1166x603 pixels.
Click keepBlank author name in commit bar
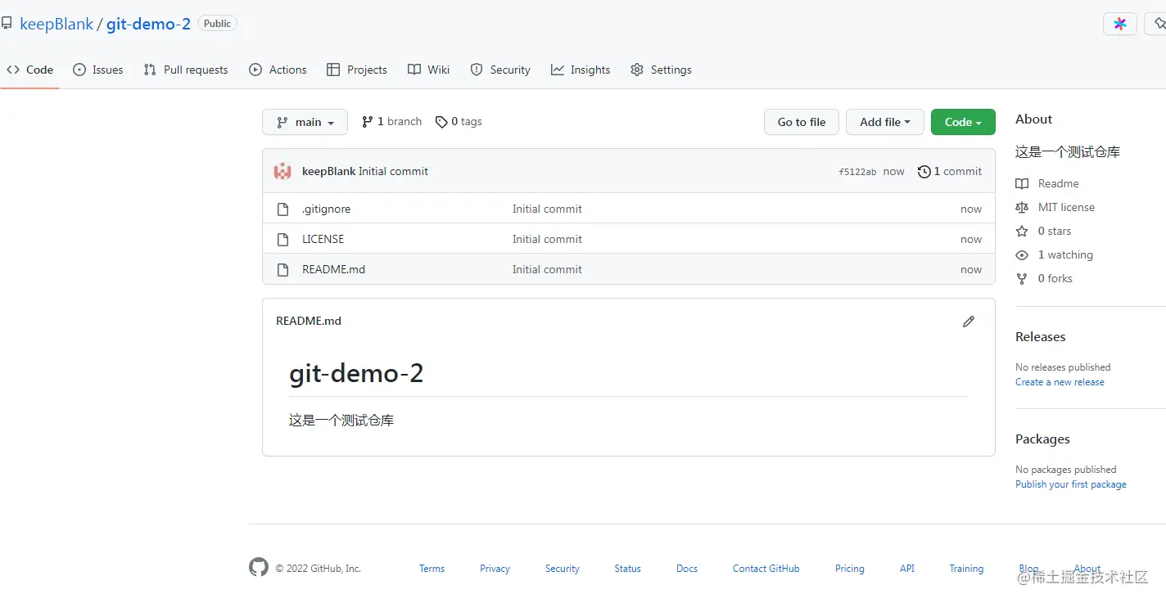pyautogui.click(x=328, y=172)
